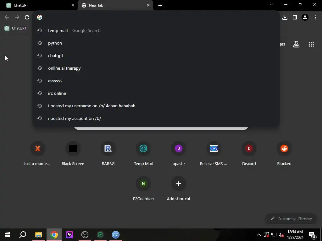Select 'i posted my username on /b/ 4chan' suggestion
Image resolution: width=322 pixels, height=241 pixels.
[156, 106]
